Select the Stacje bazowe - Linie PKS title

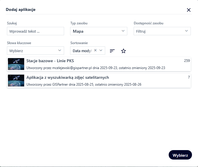click(50, 61)
